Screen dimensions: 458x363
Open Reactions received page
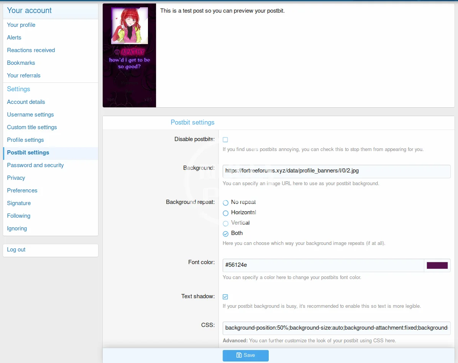31,50
